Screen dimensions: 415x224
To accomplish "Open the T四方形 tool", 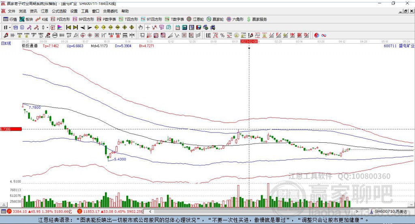I will point(128,19).
